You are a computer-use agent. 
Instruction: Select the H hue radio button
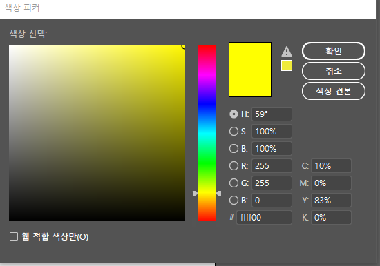tap(234, 114)
